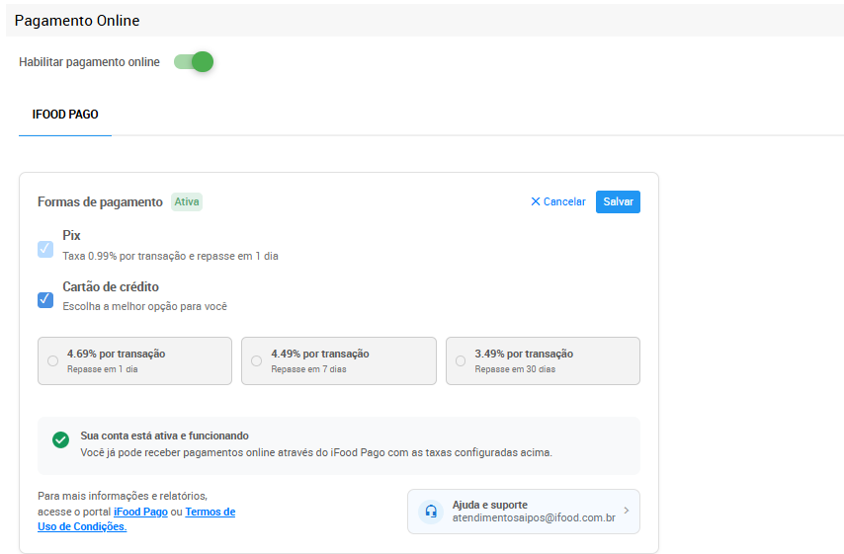844x554 pixels.
Task: Click the Cancelar text link
Action: coord(564,201)
